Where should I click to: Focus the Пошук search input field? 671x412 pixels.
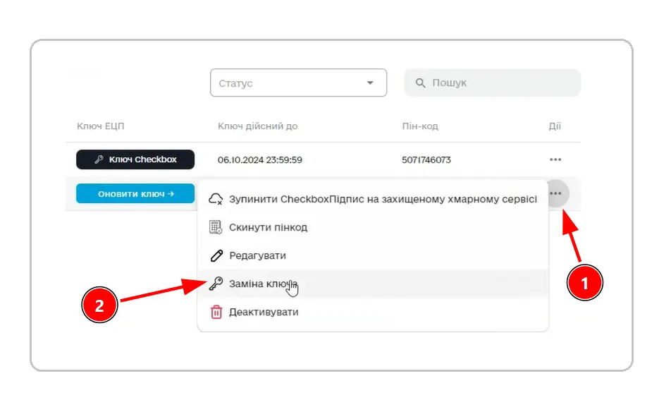point(500,83)
